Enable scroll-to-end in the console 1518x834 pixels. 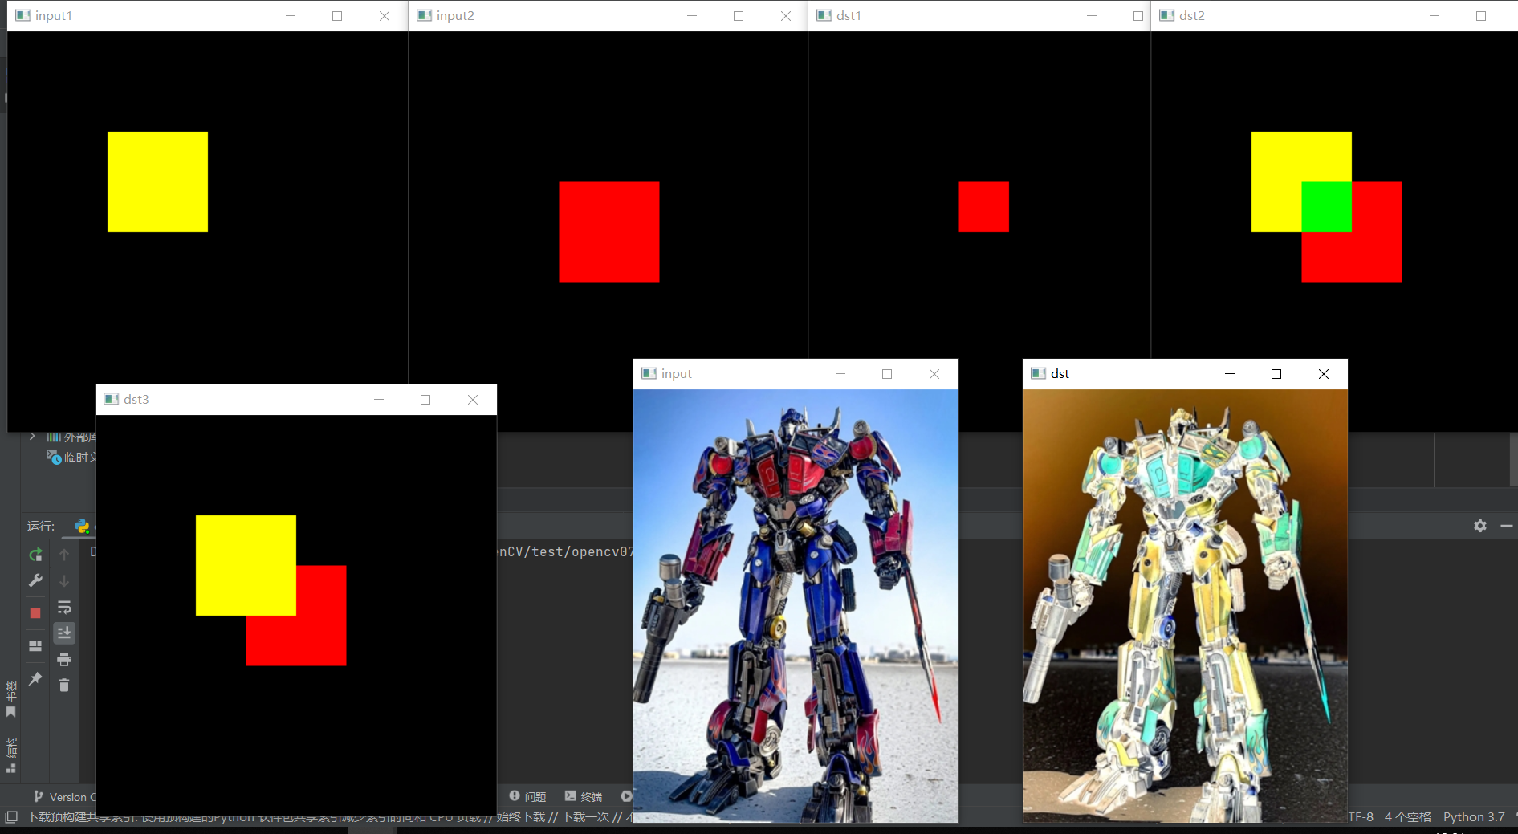tap(63, 633)
